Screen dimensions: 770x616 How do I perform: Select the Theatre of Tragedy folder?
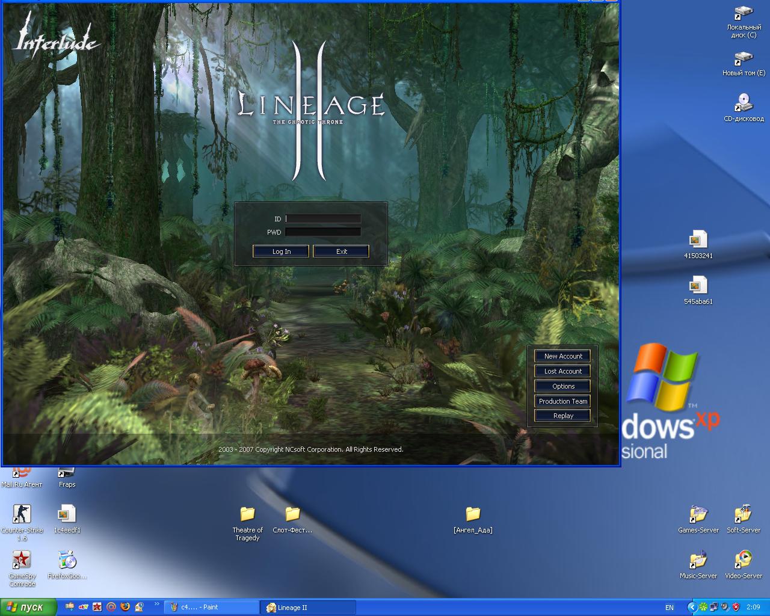(247, 523)
